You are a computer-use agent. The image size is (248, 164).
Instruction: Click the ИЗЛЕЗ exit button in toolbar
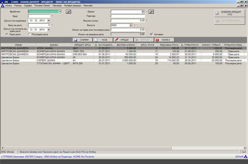pos(164,40)
